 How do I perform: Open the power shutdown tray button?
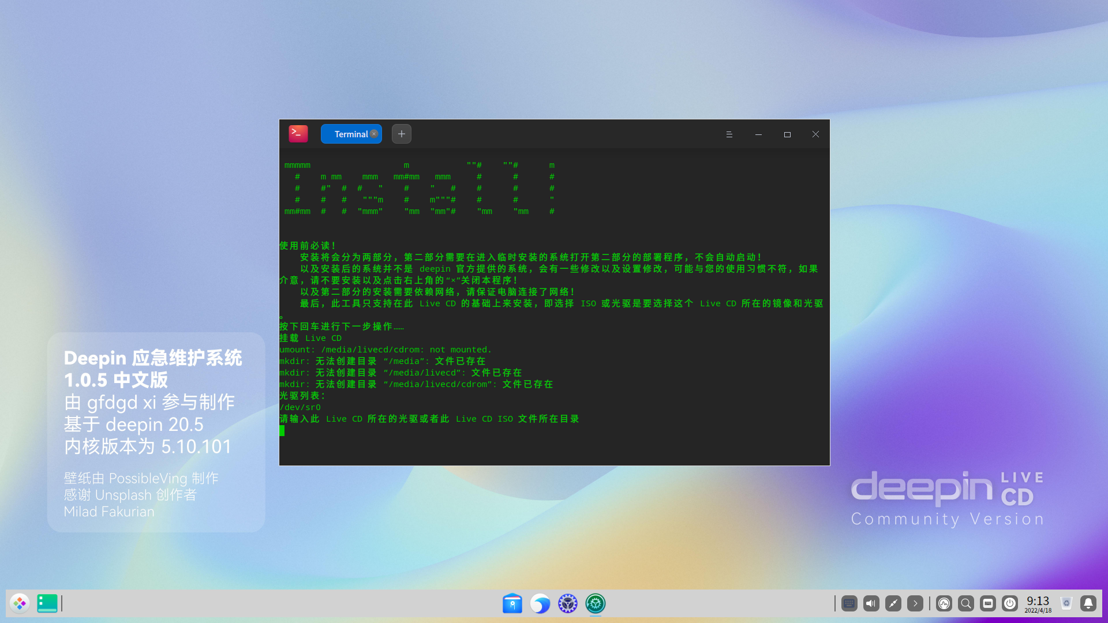[x=1010, y=603]
